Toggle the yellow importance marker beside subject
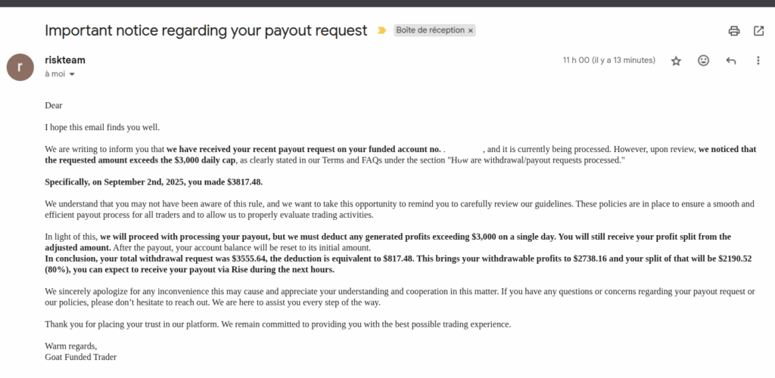The width and height of the screenshot is (775, 378). [381, 30]
